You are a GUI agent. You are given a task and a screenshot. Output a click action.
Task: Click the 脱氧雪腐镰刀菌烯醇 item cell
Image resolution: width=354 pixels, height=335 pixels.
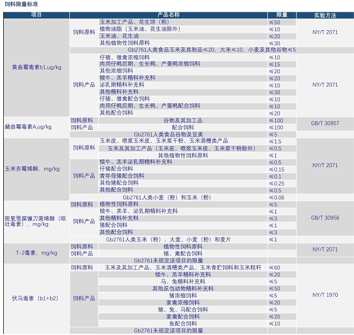click(x=36, y=221)
